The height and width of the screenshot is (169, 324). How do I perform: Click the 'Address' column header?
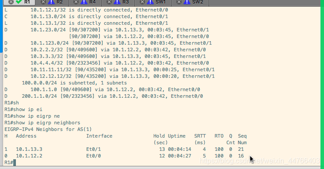coord(26,136)
